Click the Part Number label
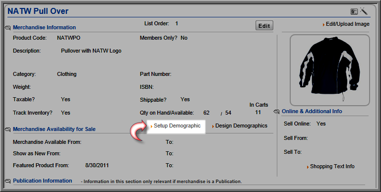 click(x=155, y=74)
